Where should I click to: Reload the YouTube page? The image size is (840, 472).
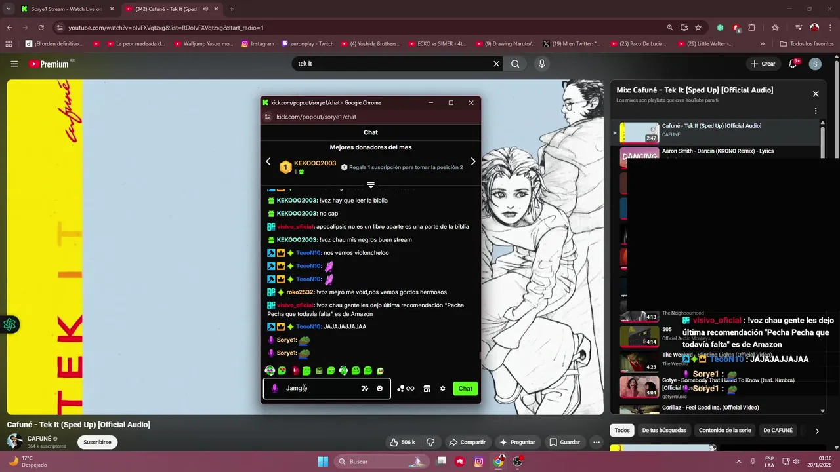click(x=41, y=28)
